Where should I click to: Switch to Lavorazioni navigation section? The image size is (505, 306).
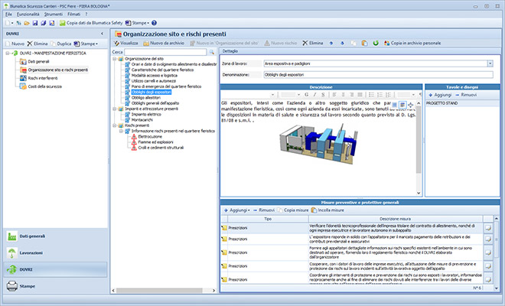tap(31, 252)
